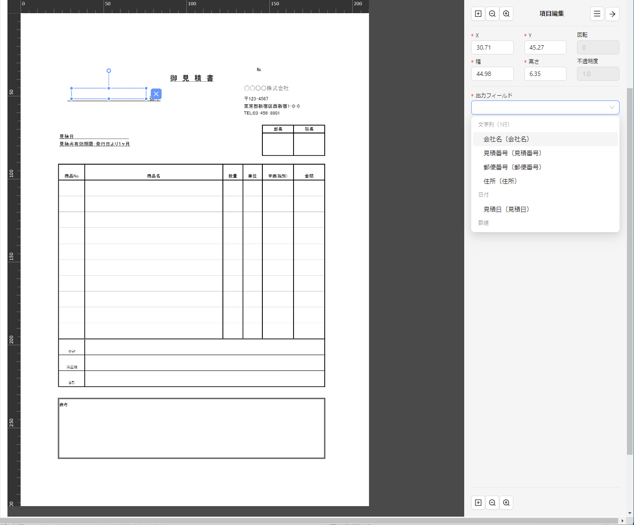634x525 pixels.
Task: Open the hamburger menu beside 項目編集
Action: pos(597,14)
